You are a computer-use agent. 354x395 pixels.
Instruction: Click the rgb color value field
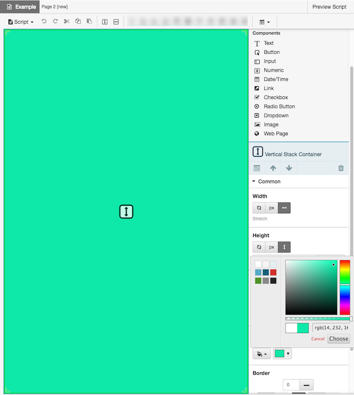[331, 328]
